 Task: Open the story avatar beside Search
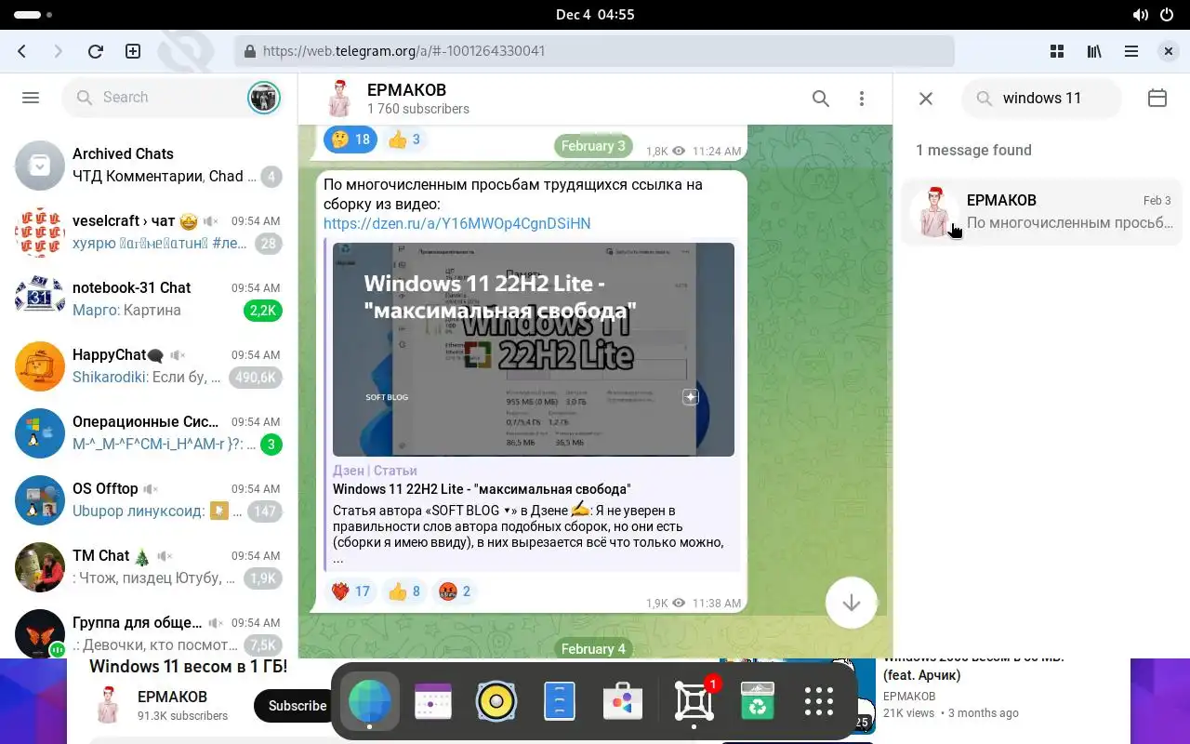click(x=264, y=97)
